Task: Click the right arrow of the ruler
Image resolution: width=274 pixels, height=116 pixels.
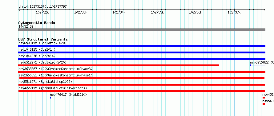Action: click(x=264, y=10)
